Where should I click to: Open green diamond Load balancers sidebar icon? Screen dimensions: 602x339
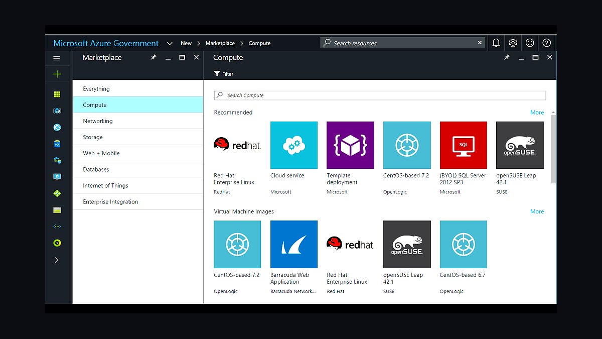coord(57,193)
